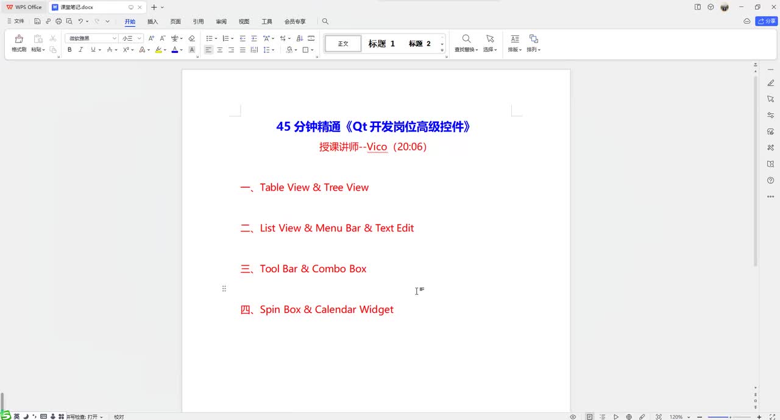Viewport: 780px width, 420px height.
Task: Select left text alignment
Action: pyautogui.click(x=208, y=50)
